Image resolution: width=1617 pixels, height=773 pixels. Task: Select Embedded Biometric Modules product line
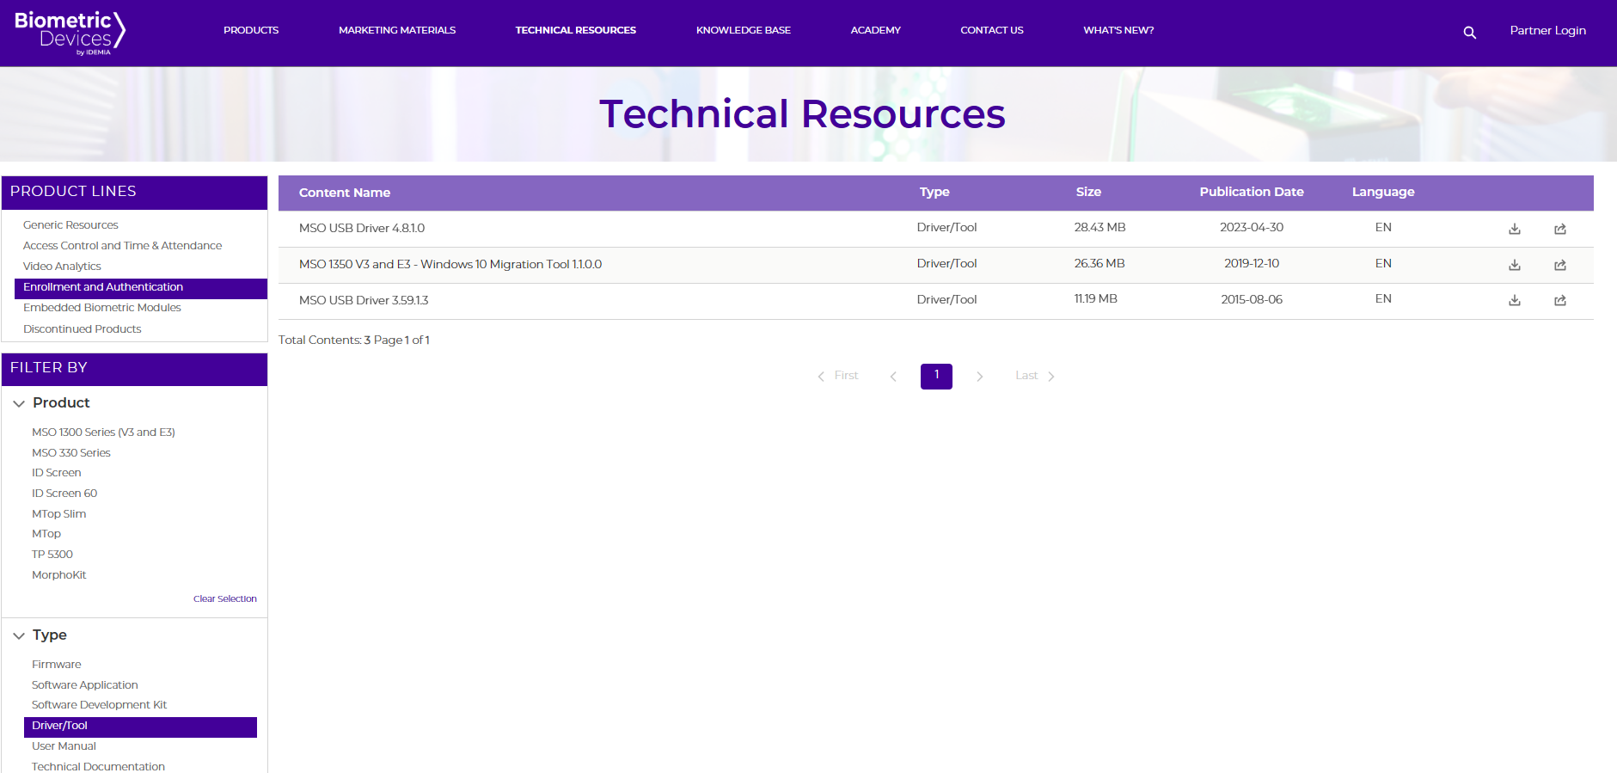(x=102, y=308)
